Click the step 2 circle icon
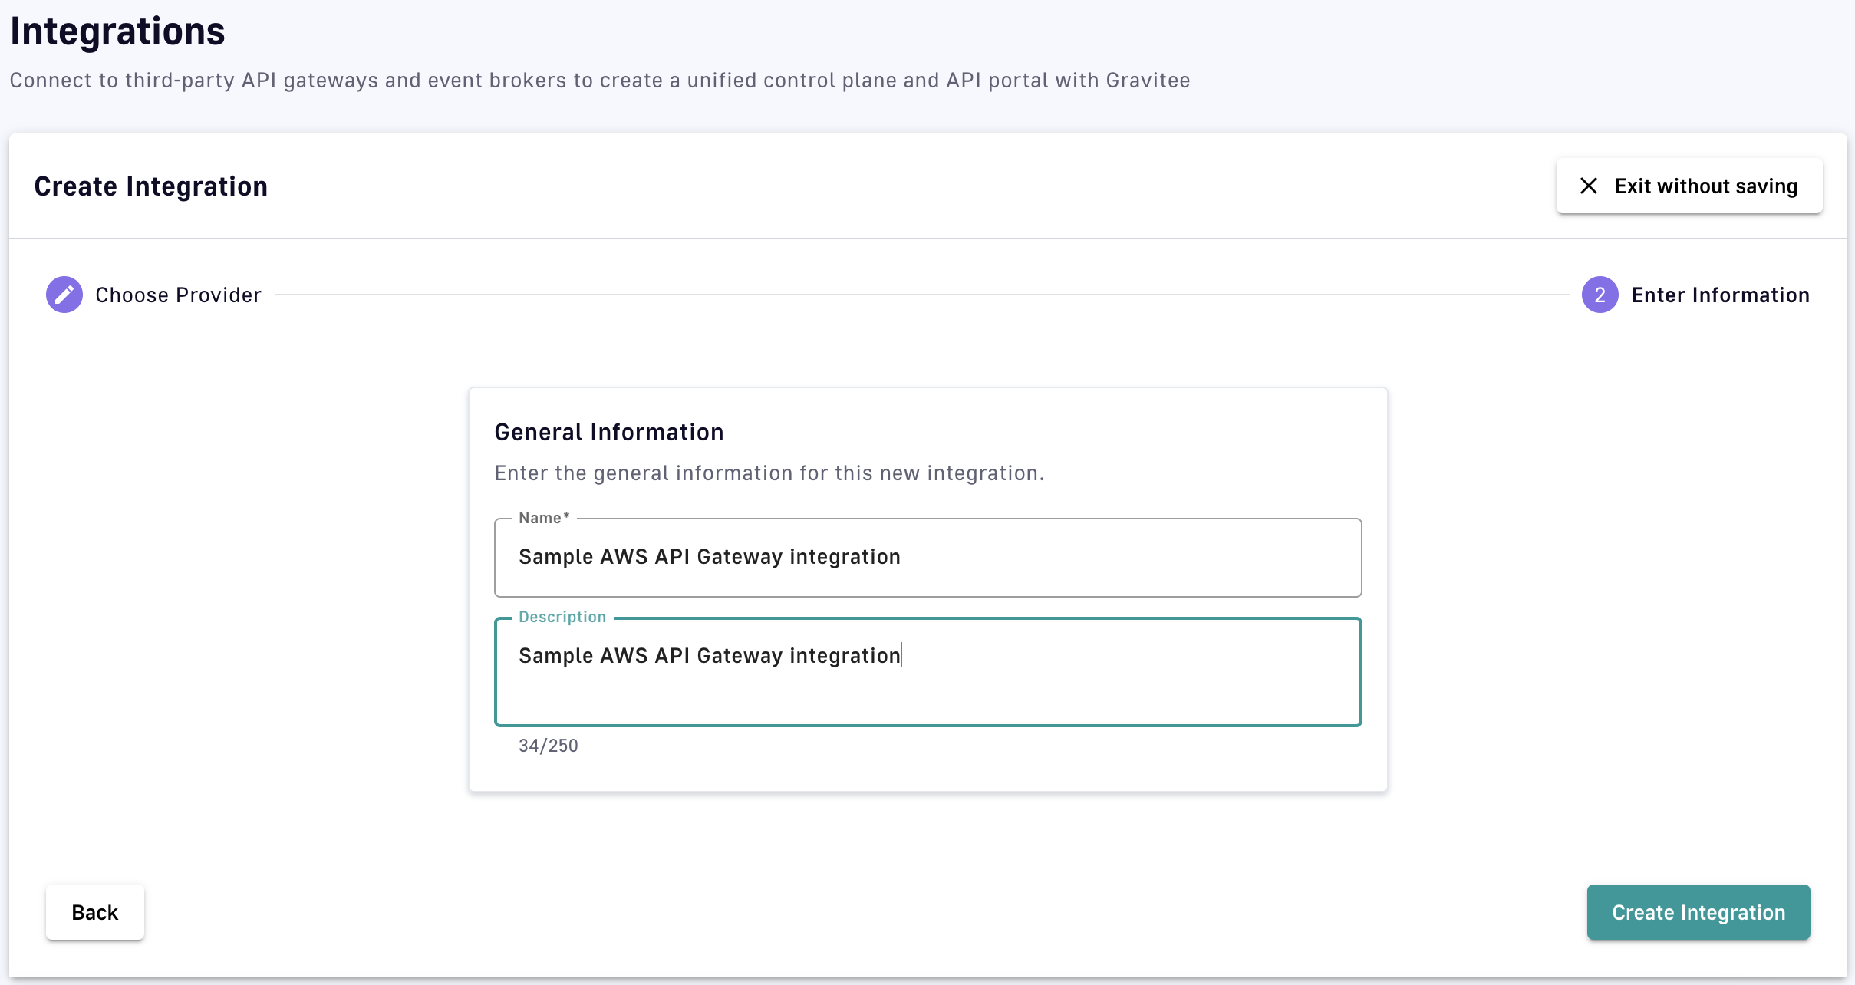 pos(1600,295)
